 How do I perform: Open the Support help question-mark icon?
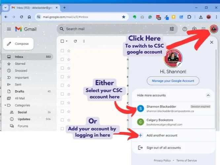tap(185, 29)
